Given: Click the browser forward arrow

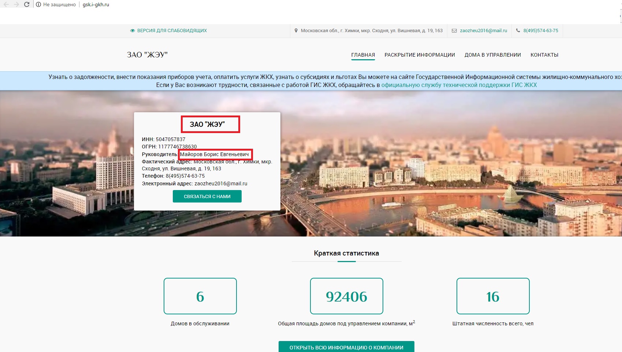Looking at the screenshot, I should pyautogui.click(x=16, y=5).
